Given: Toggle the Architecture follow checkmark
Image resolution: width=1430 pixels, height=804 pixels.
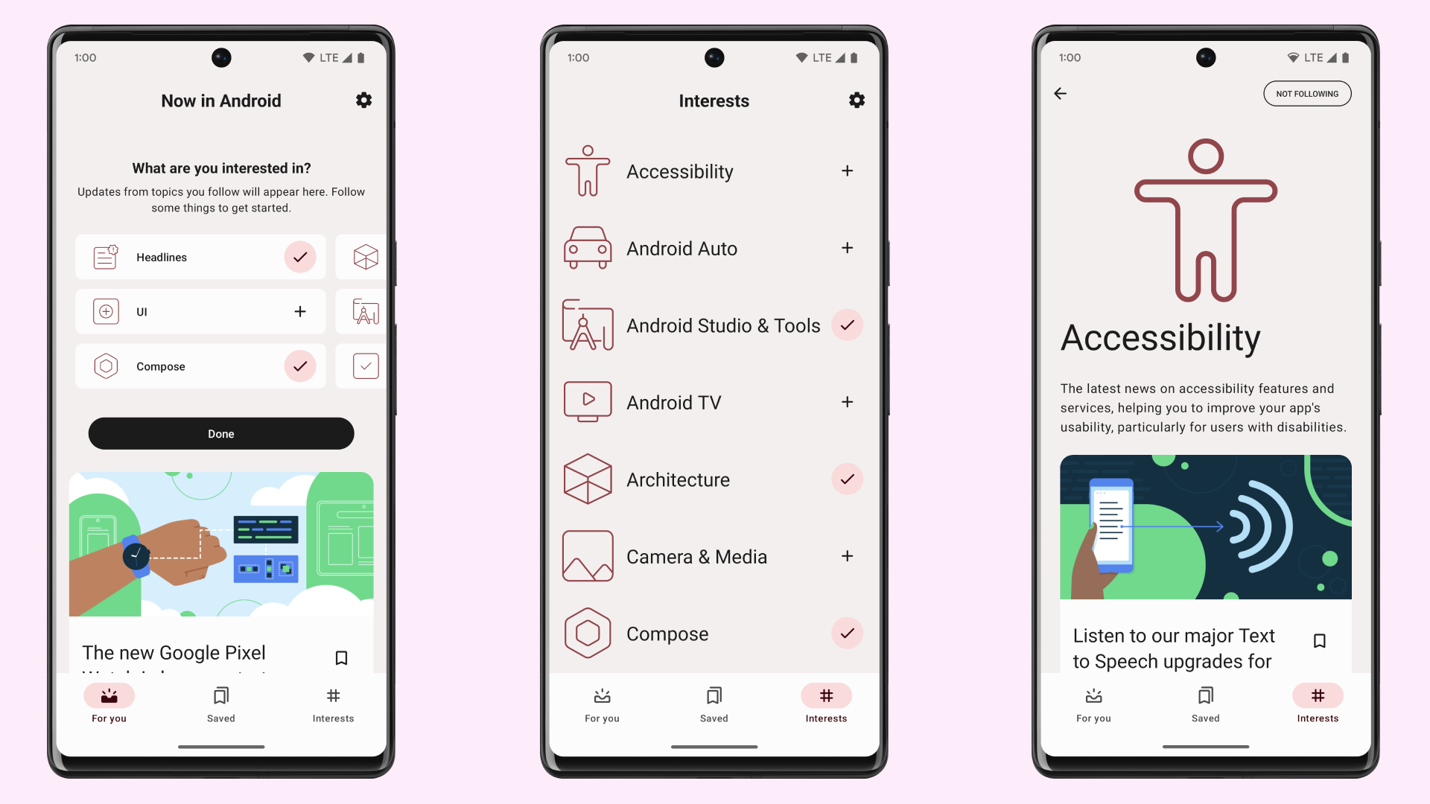Looking at the screenshot, I should pyautogui.click(x=847, y=480).
